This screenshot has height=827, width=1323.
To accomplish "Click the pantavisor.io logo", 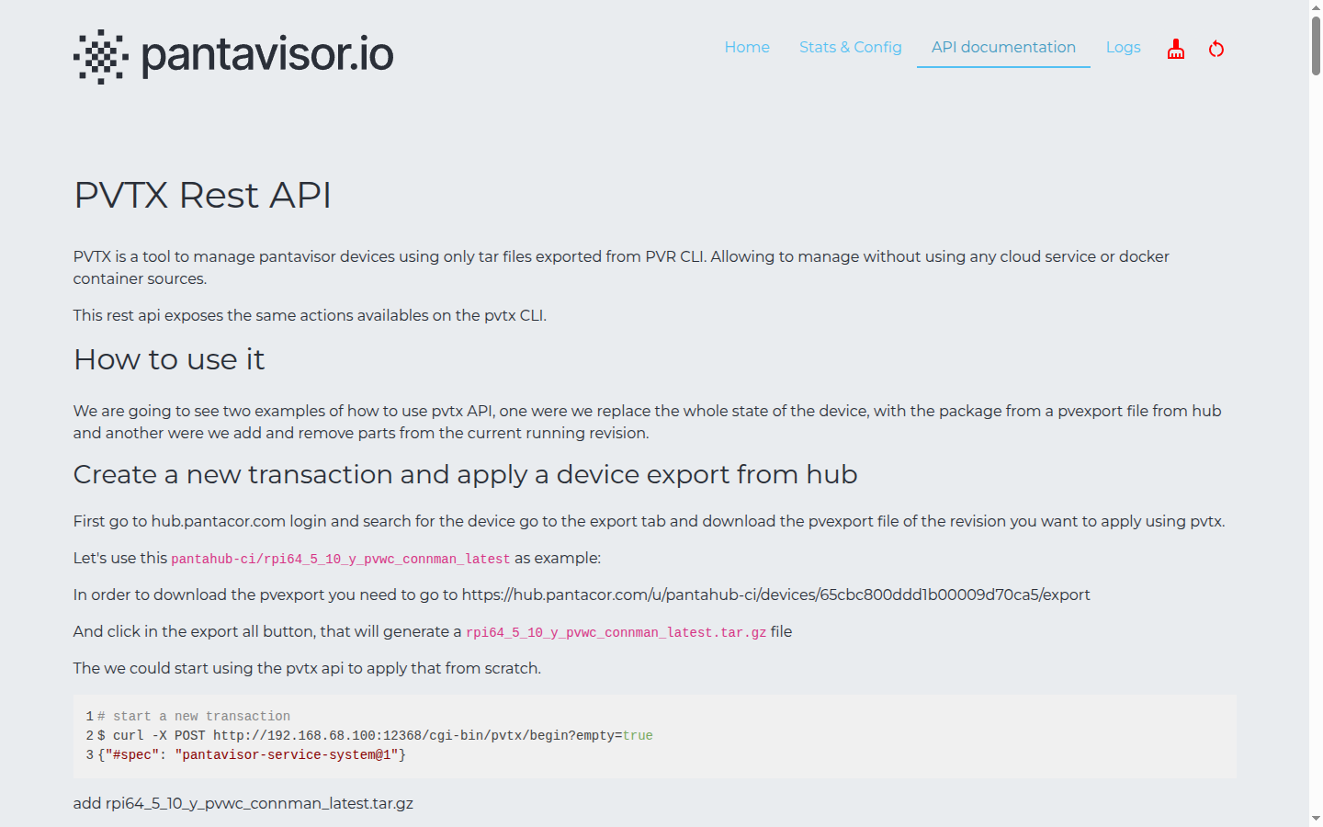I will coord(233,56).
